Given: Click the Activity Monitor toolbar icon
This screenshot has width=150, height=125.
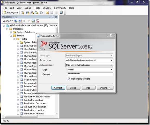Looking at the screenshot, I should click(x=62, y=13).
